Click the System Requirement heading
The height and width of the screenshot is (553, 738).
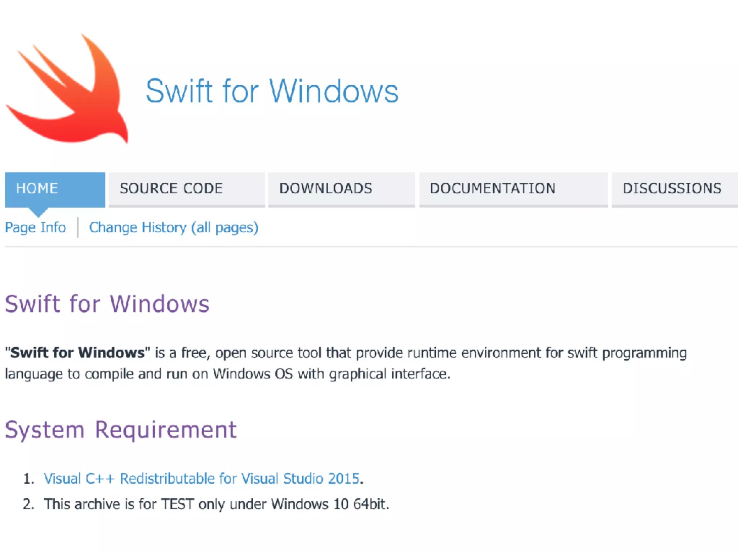click(121, 430)
